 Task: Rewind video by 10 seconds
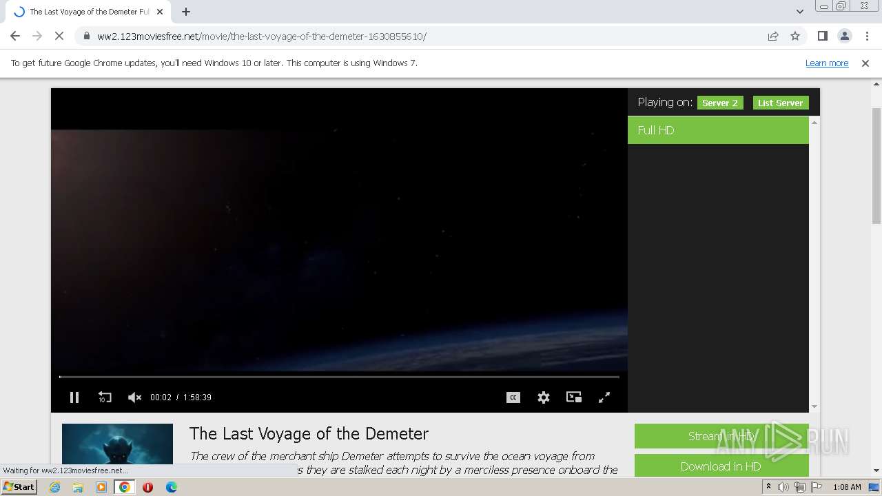(104, 397)
